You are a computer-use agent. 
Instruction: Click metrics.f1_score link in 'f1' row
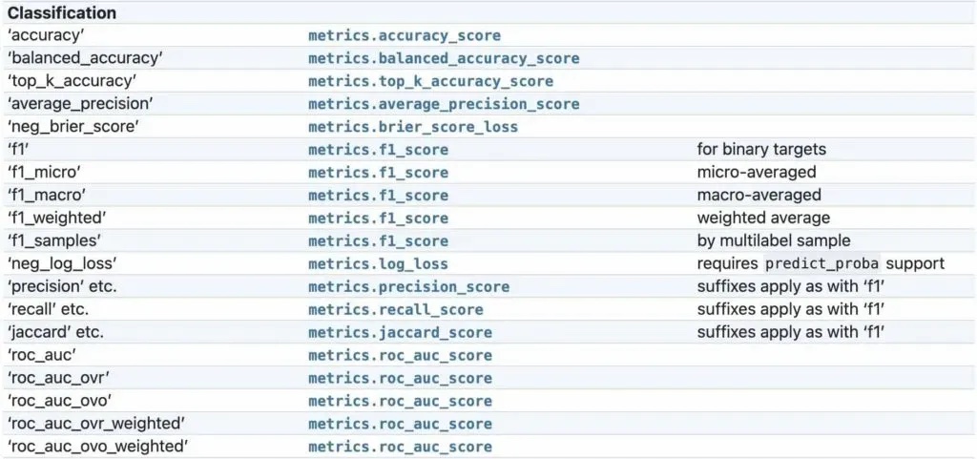coord(378,150)
